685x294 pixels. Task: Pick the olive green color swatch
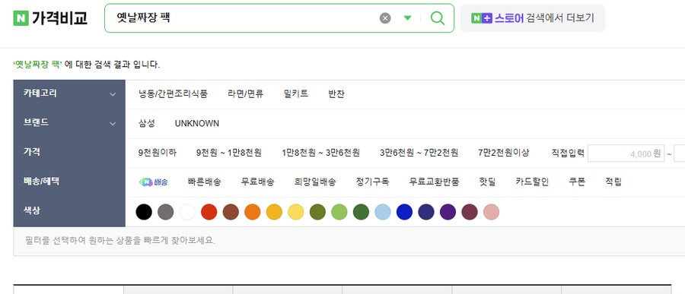pyautogui.click(x=317, y=212)
